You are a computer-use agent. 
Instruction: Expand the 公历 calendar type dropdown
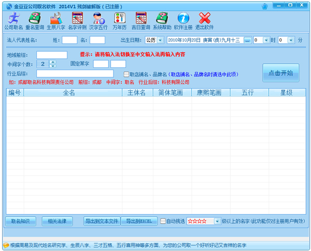[x=160, y=40]
